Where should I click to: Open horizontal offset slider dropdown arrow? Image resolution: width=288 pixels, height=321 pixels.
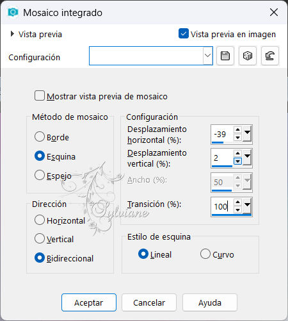(x=247, y=133)
